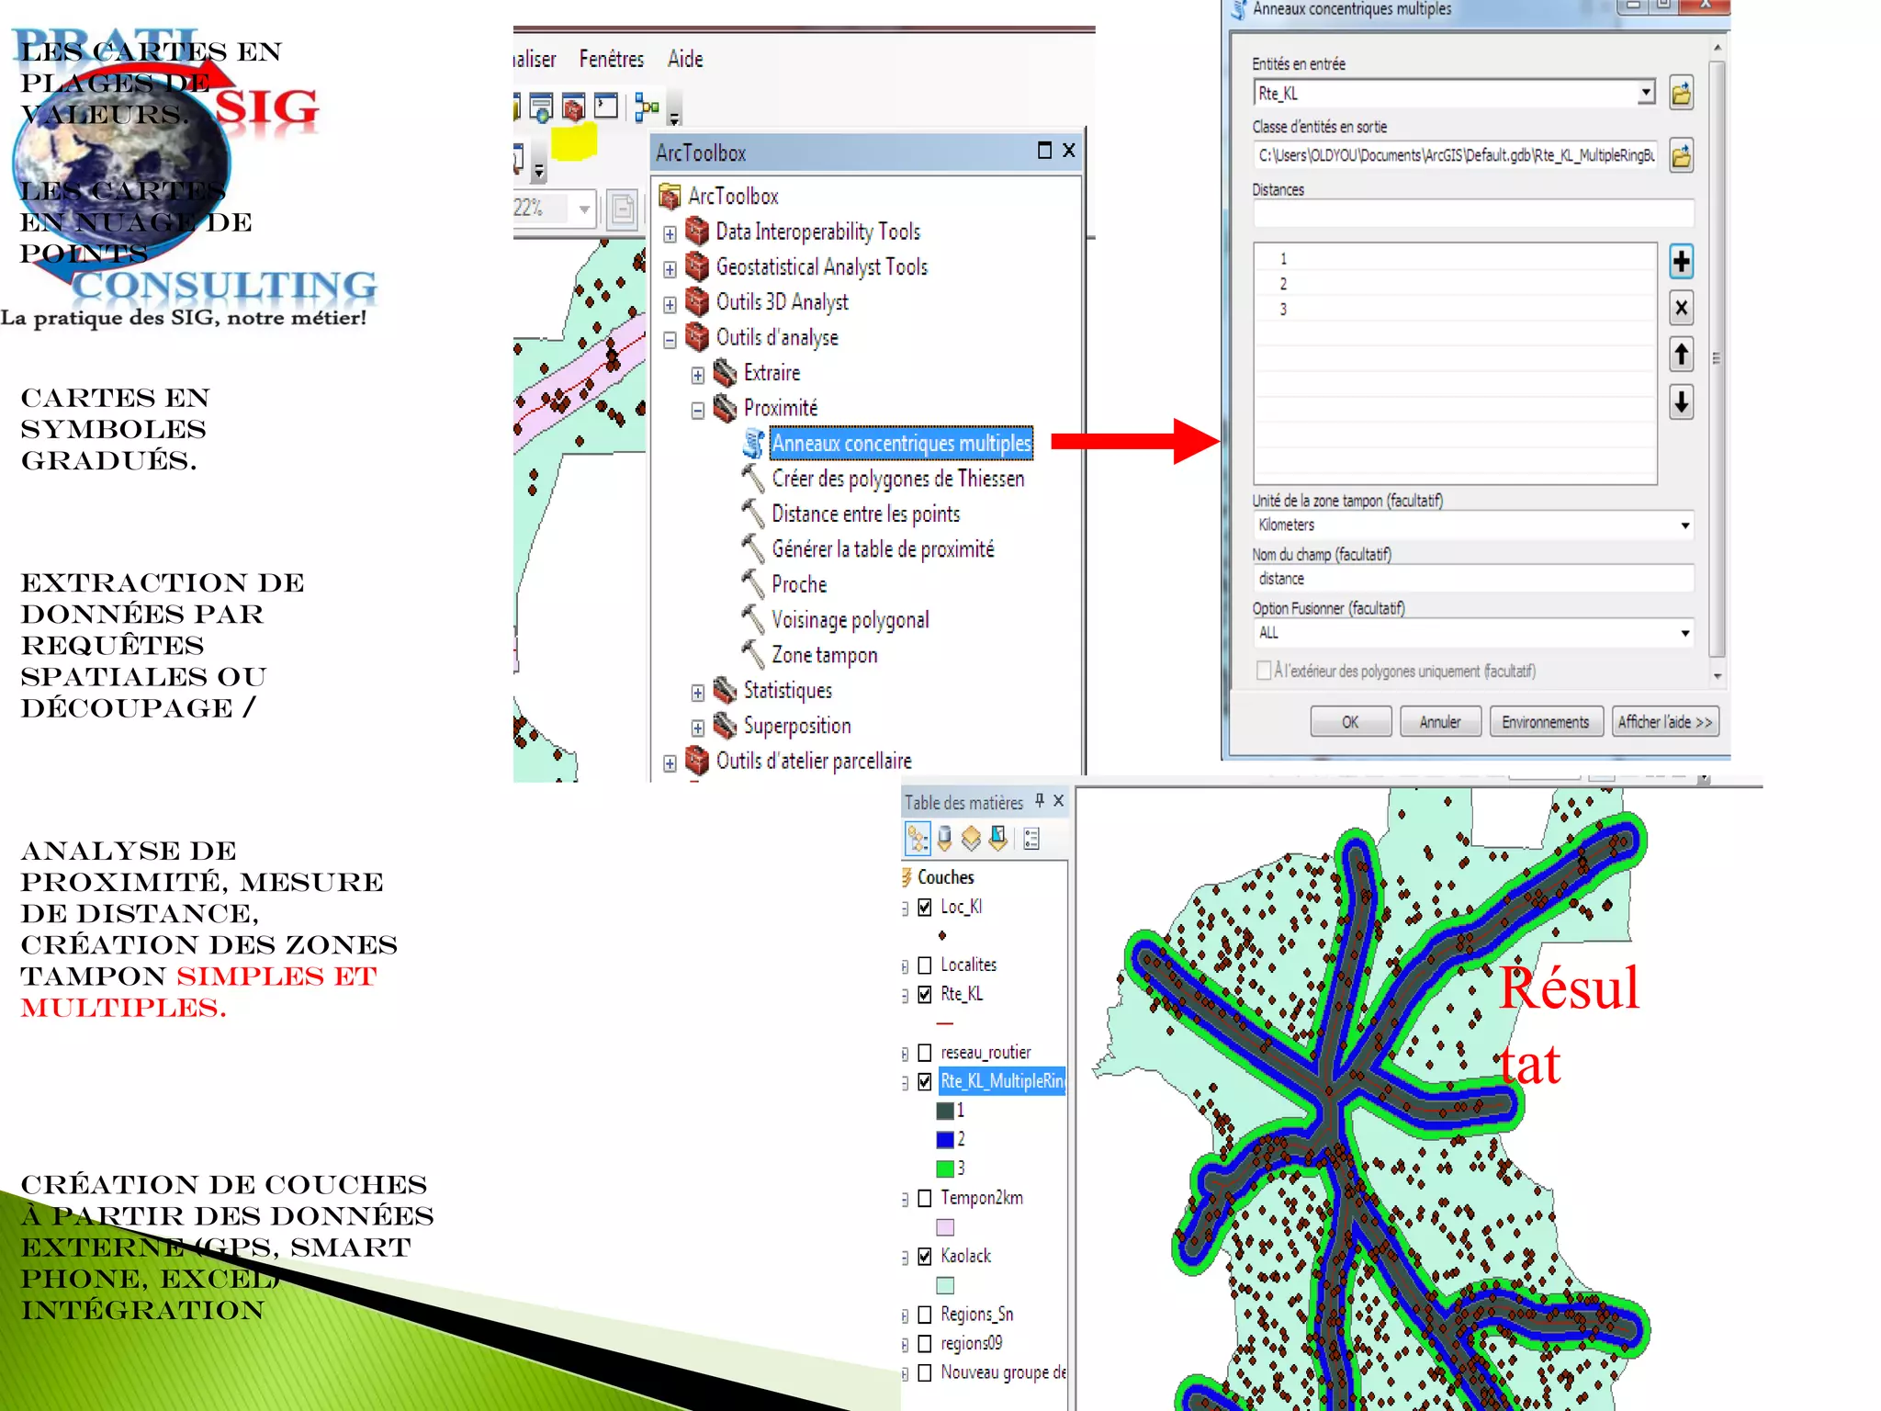This screenshot has width=1881, height=1411.
Task: Click the X icon to remove distance
Action: tap(1680, 308)
